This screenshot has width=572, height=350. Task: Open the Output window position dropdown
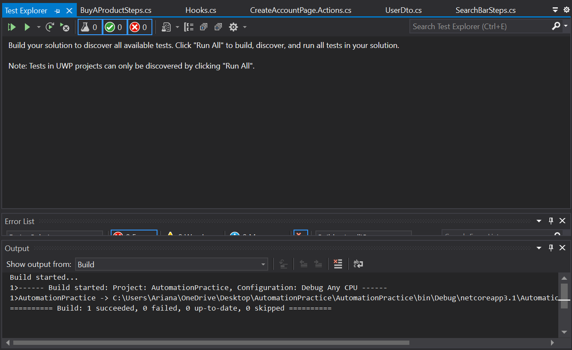(x=539, y=248)
